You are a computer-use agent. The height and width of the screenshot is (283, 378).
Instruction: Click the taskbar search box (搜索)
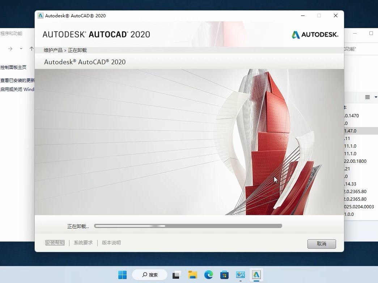tap(150, 275)
